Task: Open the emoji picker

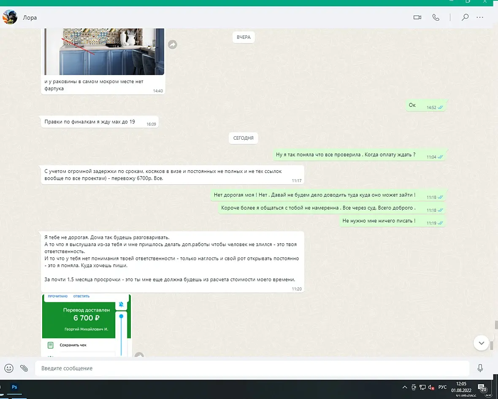Action: [9, 368]
